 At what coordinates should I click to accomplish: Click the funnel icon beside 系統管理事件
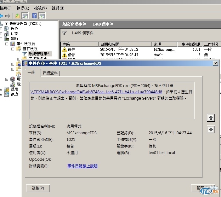pos(24,54)
